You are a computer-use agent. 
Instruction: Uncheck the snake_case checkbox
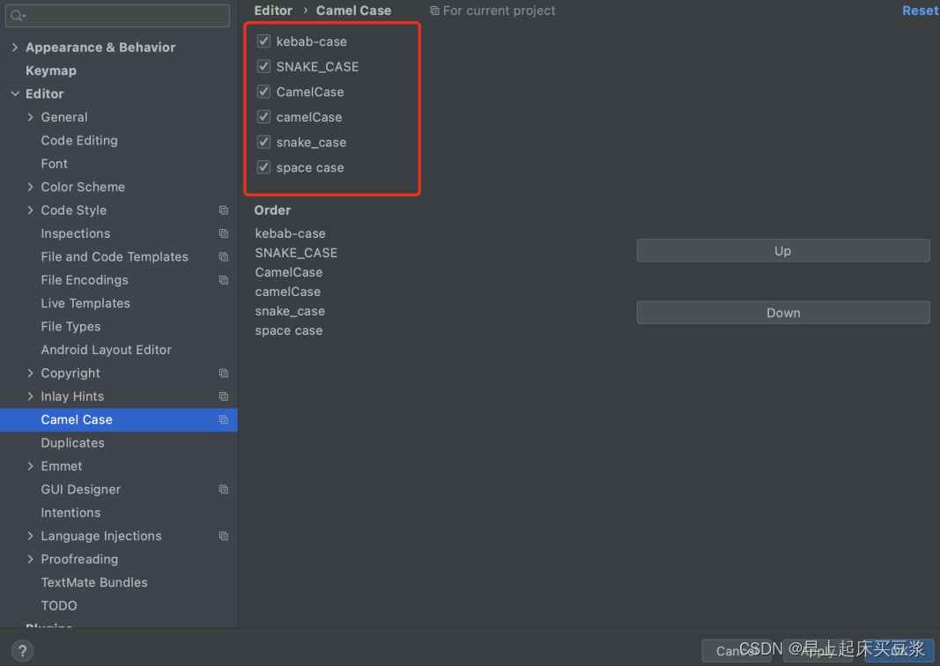(x=263, y=142)
